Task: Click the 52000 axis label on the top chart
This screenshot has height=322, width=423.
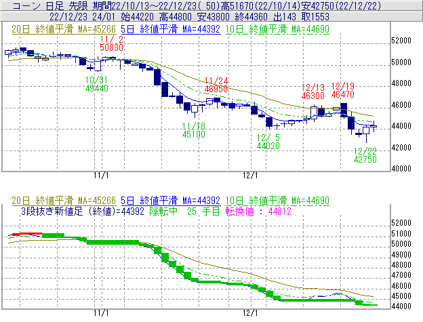Action: [401, 41]
